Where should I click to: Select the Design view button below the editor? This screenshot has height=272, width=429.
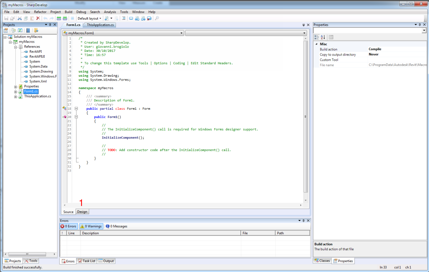(82, 212)
